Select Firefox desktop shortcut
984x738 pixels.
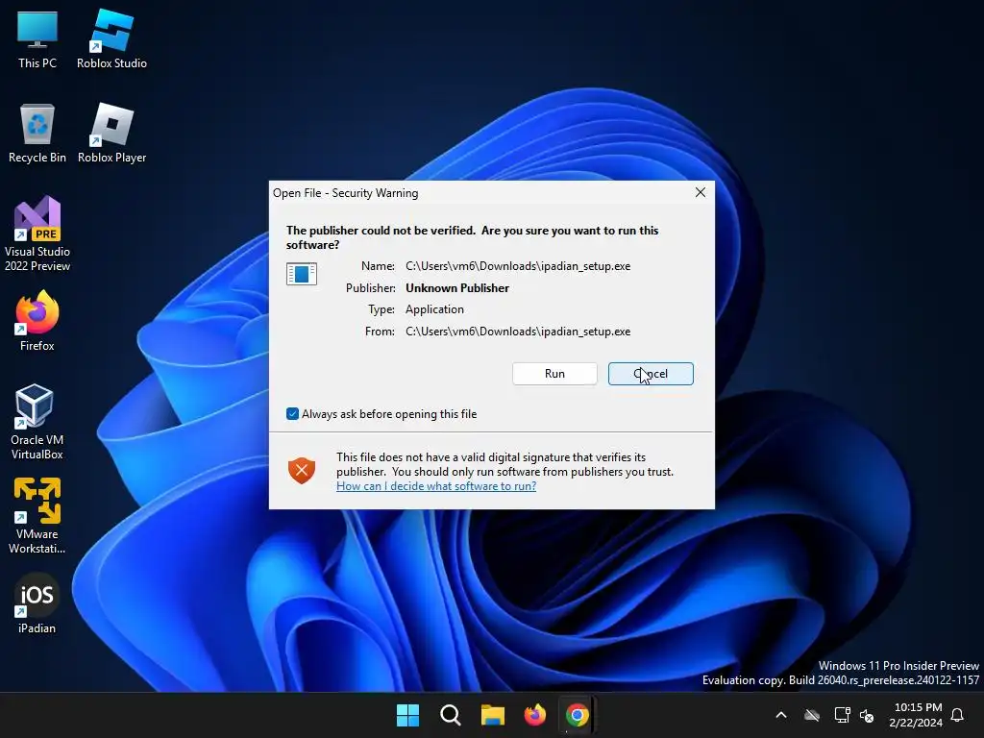(x=37, y=321)
